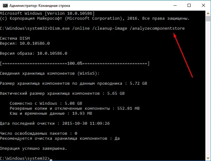Click the '/analyzecomponentstore' parameter text

[157, 28]
